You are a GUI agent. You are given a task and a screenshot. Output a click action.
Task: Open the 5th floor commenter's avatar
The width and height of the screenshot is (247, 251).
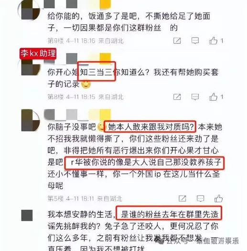tap(31, 120)
